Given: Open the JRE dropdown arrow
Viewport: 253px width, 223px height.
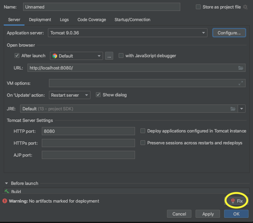Looking at the screenshot, I should (241, 109).
